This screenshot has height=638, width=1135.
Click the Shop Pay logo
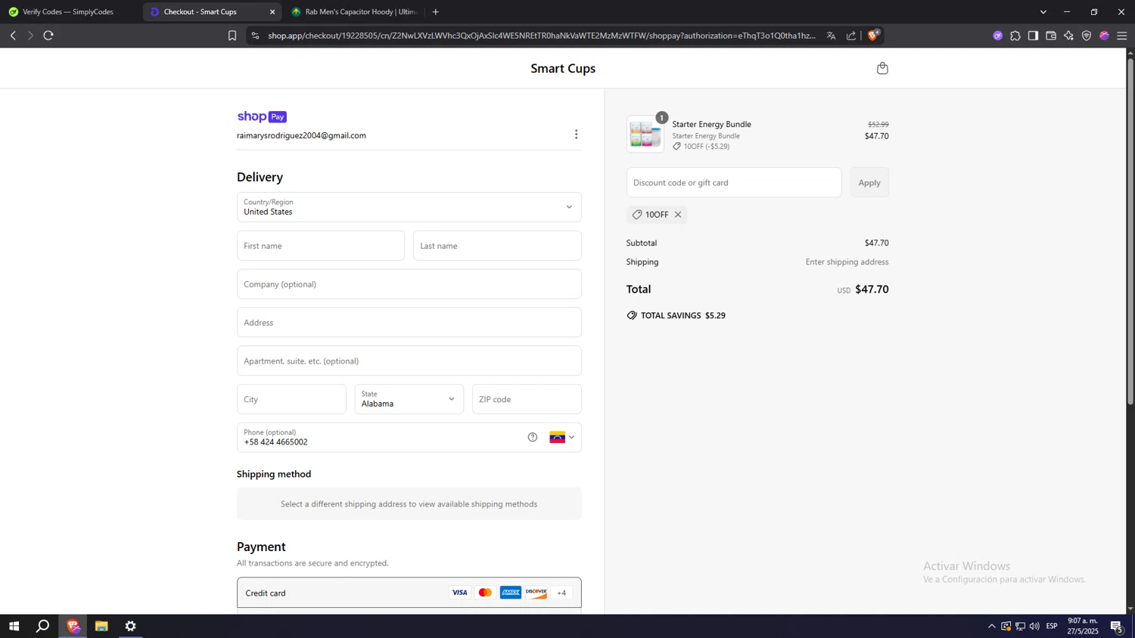262,116
